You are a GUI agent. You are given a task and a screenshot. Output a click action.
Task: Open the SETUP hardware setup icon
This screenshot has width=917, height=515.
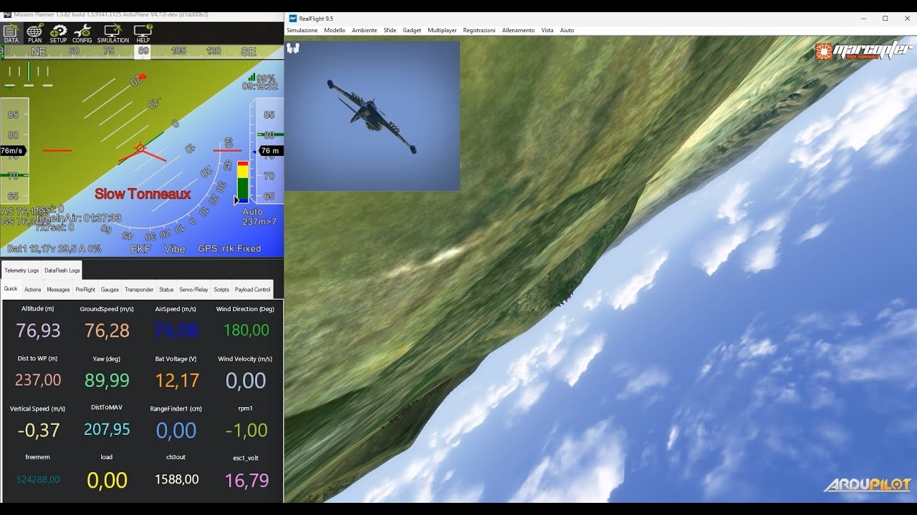(58, 33)
